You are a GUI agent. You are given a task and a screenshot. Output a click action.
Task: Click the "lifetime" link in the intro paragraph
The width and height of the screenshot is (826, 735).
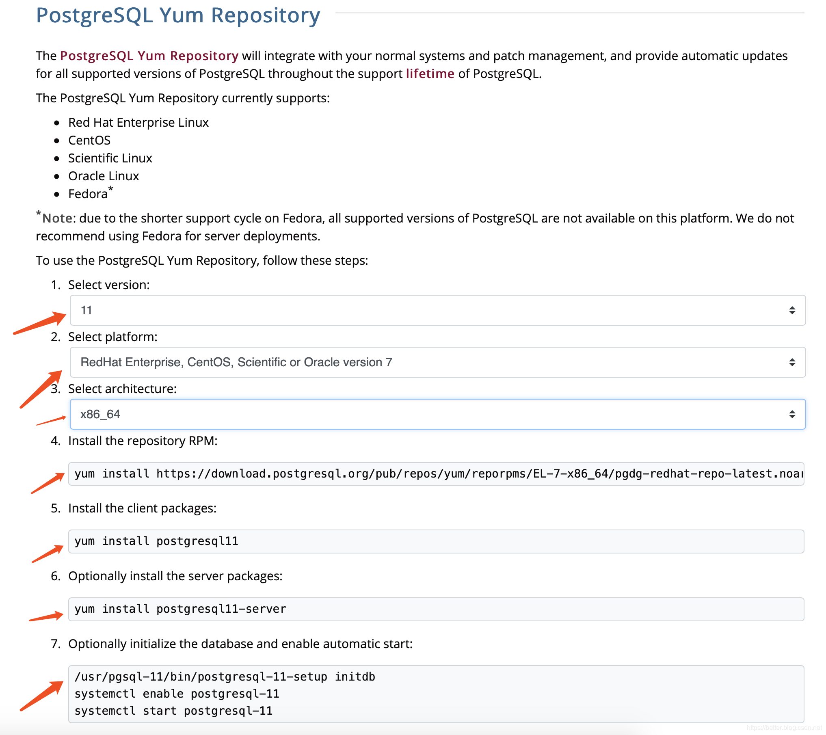(430, 73)
